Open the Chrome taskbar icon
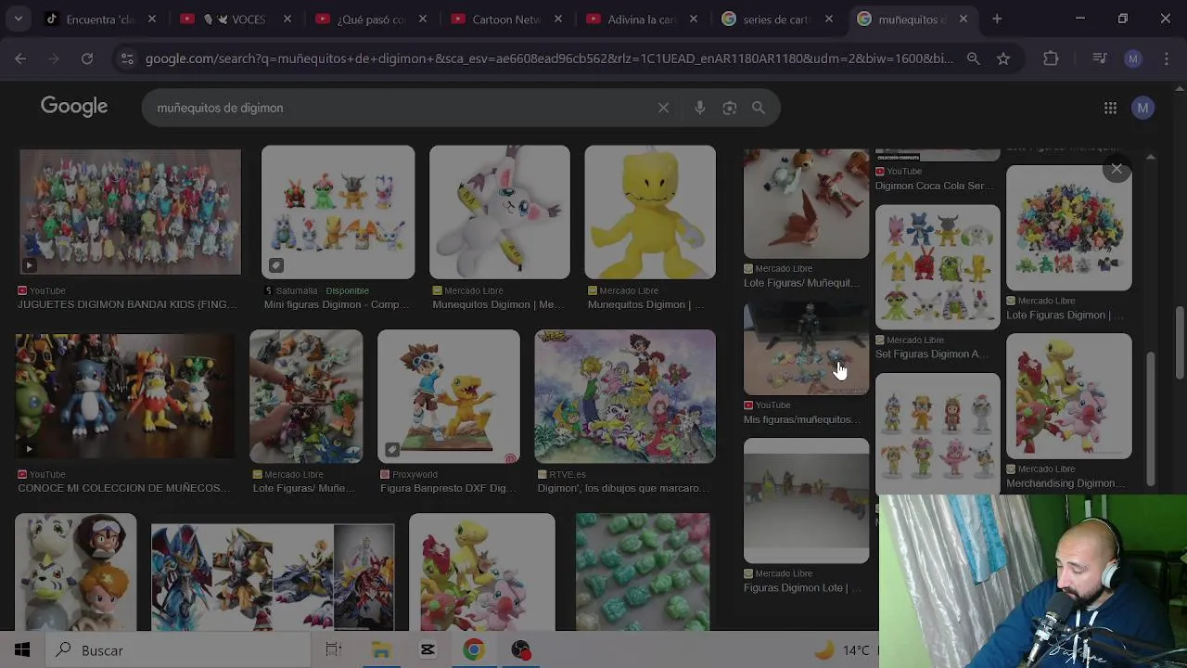Image resolution: width=1187 pixels, height=668 pixels. (x=474, y=650)
